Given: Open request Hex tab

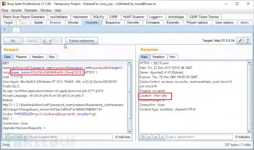Looking at the screenshot, I should tap(52, 57).
